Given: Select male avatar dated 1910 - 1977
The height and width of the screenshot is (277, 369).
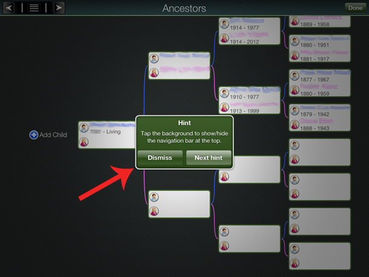Looking at the screenshot, I should point(224,93).
